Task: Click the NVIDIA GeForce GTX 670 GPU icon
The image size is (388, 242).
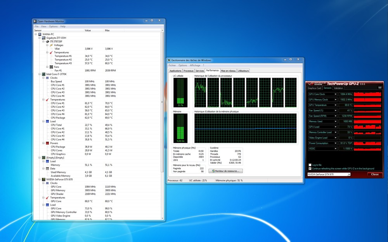Action: (x=44, y=179)
